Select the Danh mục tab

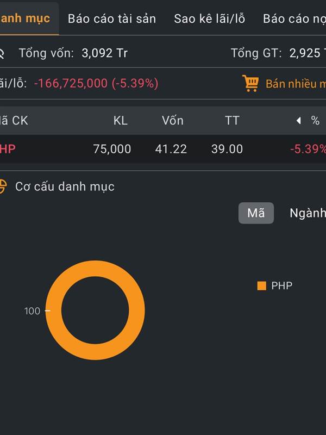[x=25, y=18]
